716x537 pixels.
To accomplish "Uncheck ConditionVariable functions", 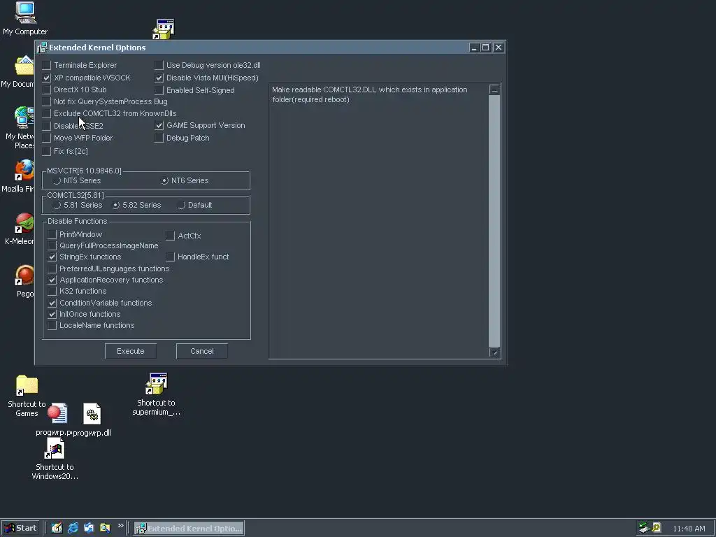I will [52, 303].
